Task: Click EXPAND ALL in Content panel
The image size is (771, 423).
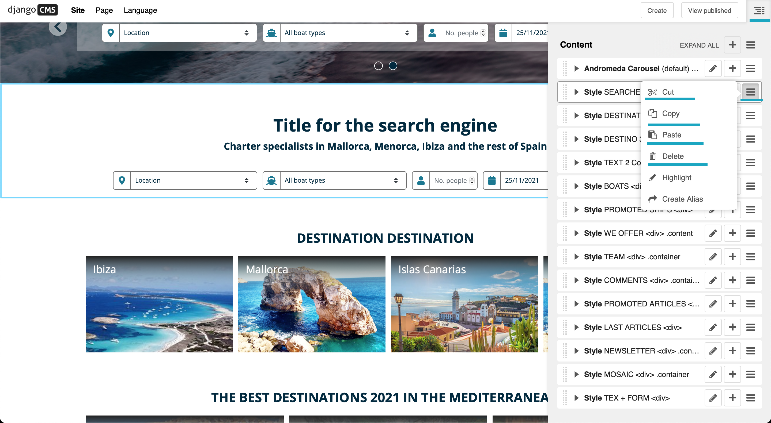Action: (699, 45)
